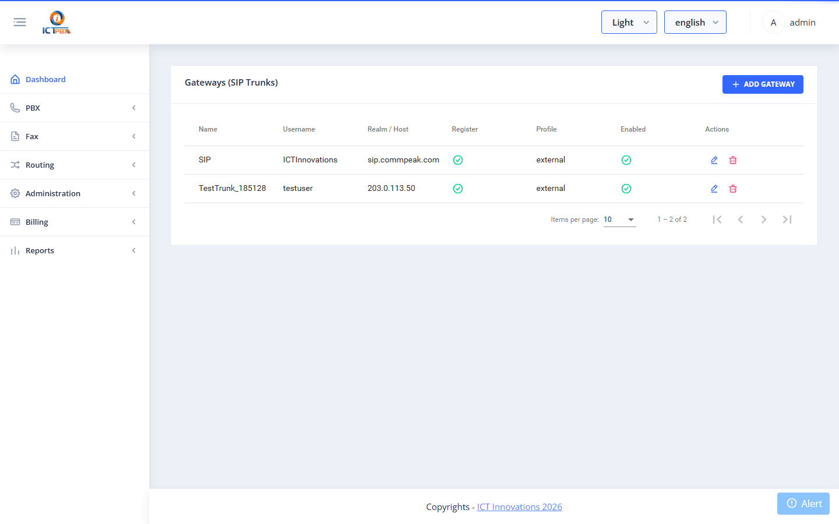Click Enabled check icon for SIP row
Viewport: 839px width, 524px height.
(x=626, y=160)
